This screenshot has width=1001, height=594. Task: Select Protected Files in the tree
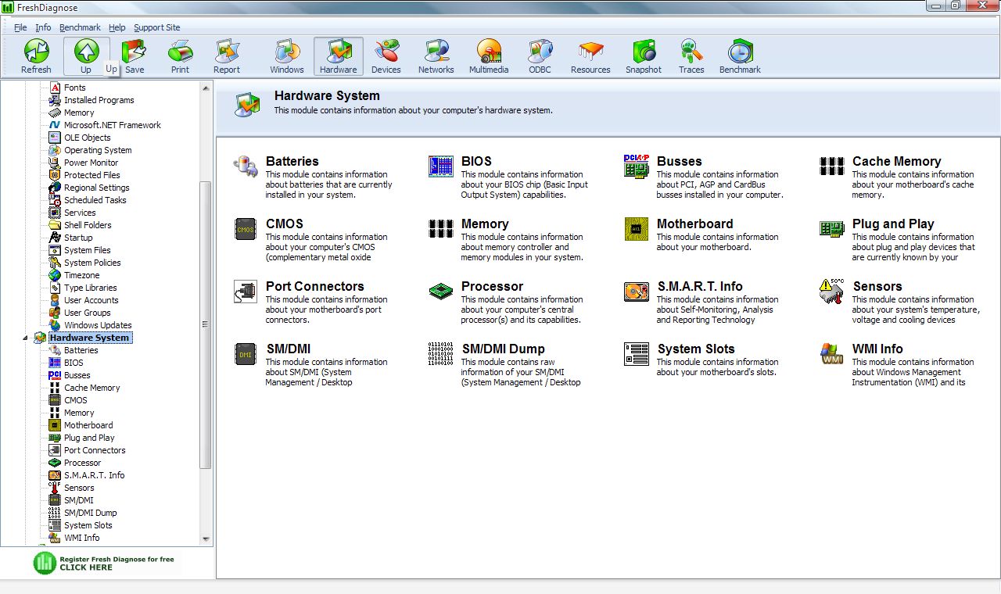click(91, 175)
